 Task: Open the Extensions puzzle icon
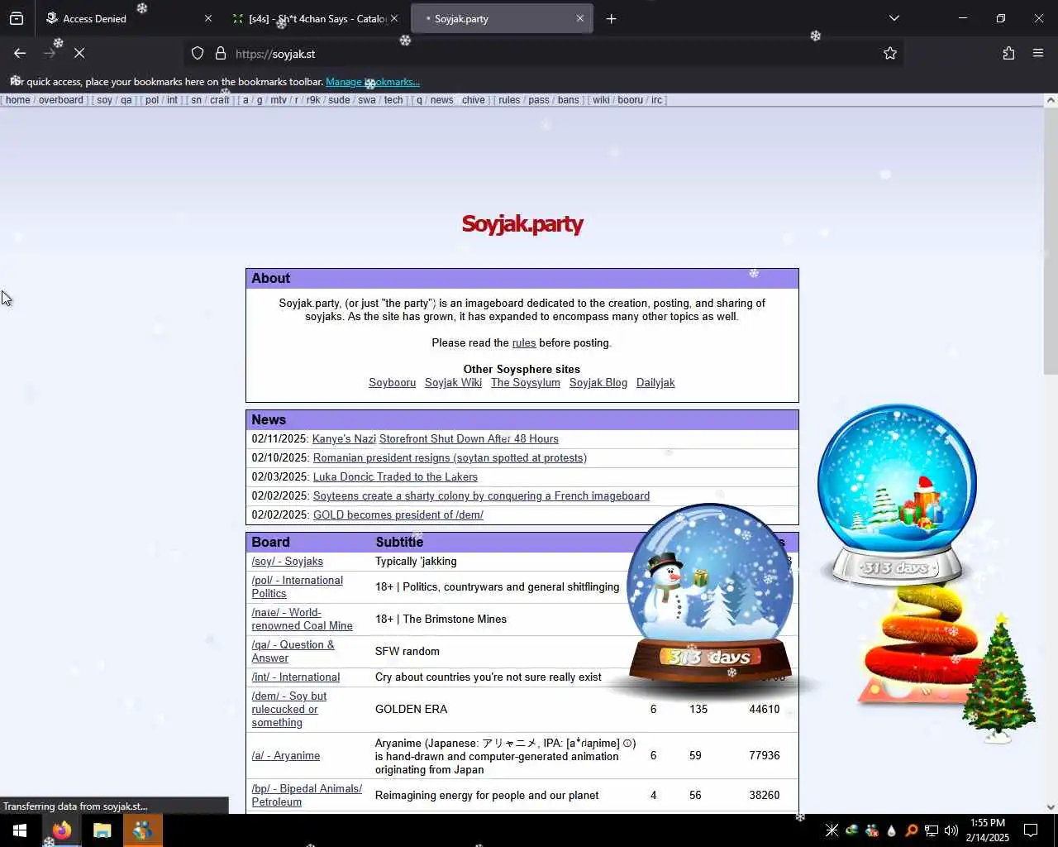point(1008,53)
